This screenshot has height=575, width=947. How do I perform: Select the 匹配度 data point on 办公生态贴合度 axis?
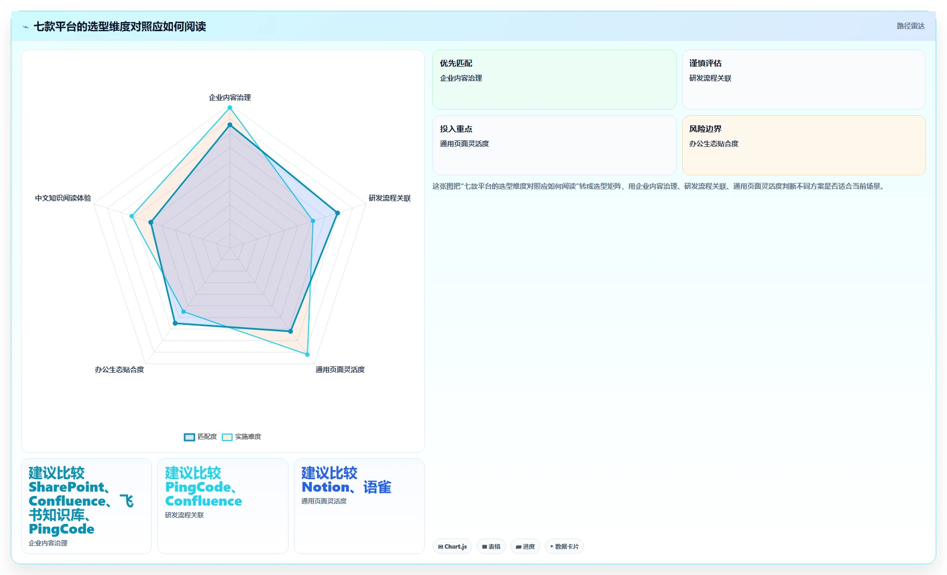175,323
